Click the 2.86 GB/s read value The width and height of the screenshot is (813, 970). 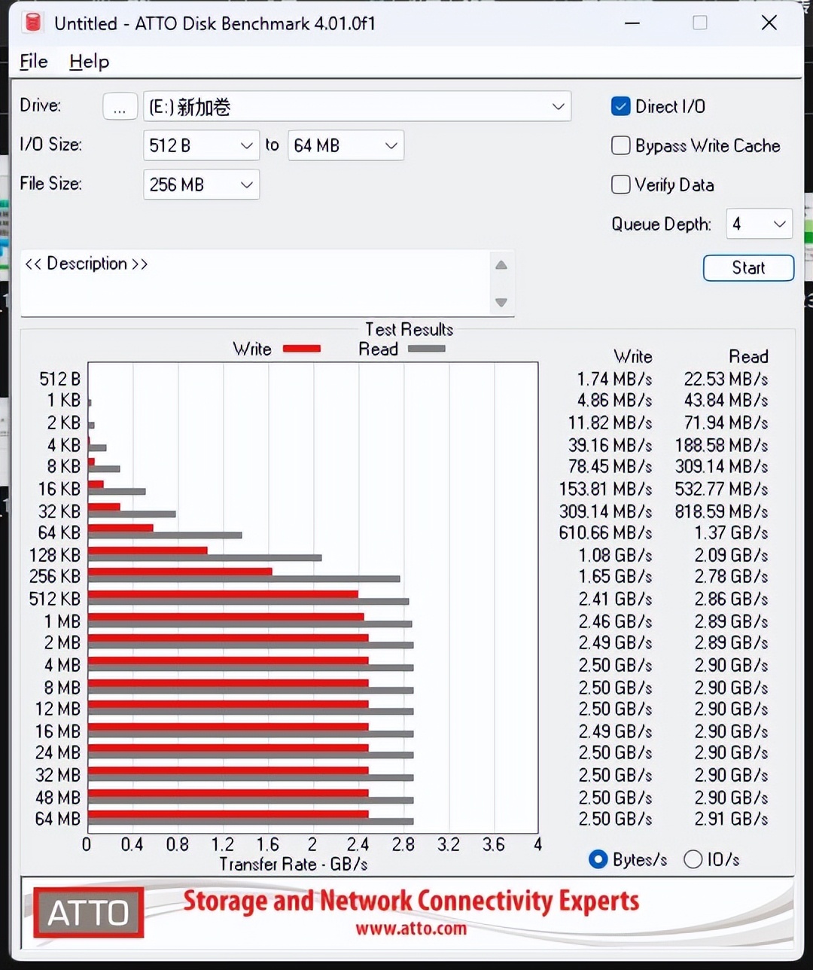(731, 599)
